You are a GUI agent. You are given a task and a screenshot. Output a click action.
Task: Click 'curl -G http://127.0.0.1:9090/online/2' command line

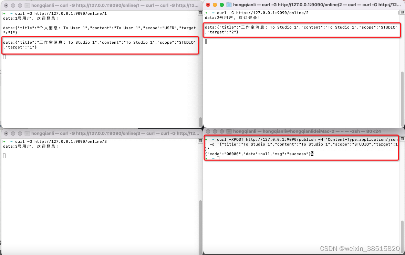[262, 13]
